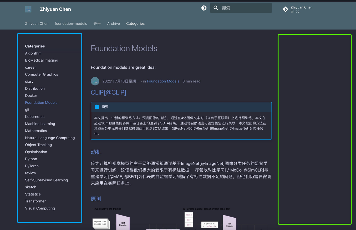
Task: Switch to the Categories navigation tab
Action: tap(135, 23)
